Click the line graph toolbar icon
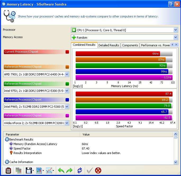 (x=49, y=170)
